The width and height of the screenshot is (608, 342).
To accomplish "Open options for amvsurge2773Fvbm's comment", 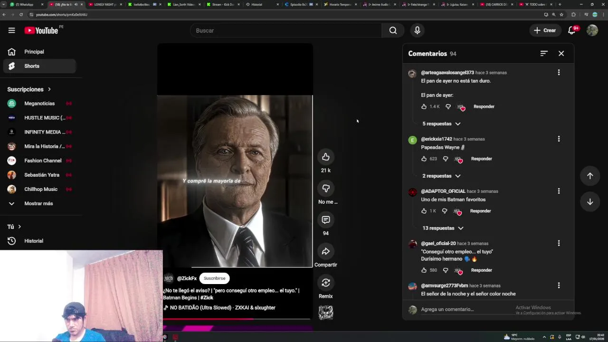I will click(559, 285).
